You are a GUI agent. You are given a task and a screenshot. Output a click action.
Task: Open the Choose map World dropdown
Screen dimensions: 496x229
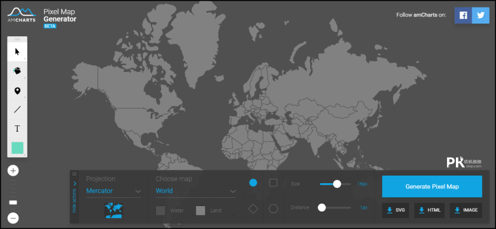tap(195, 191)
